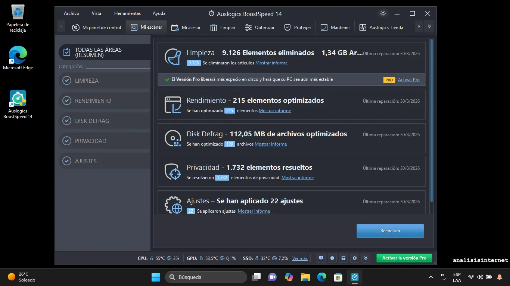This screenshot has width=510, height=286.
Task: Open the Ayuda menu
Action: (159, 13)
